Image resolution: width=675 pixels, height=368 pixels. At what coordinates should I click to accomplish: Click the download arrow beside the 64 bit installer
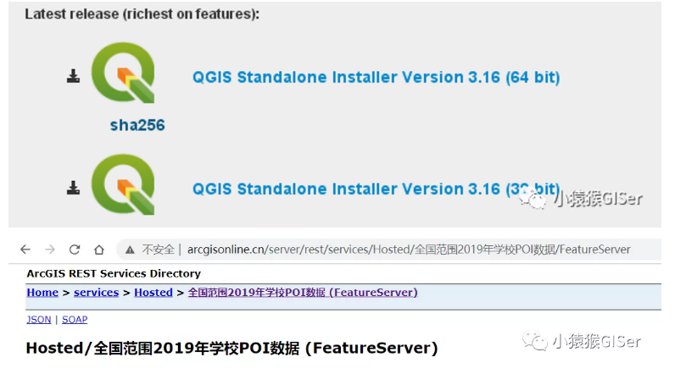73,77
